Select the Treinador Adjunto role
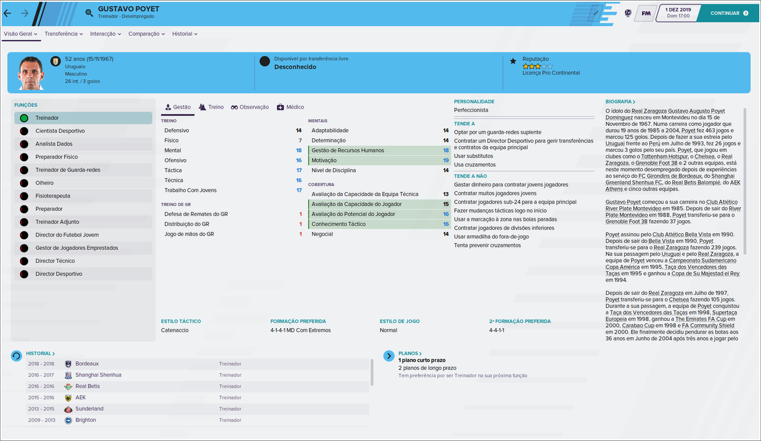Viewport: 761px width, 441px height. tap(83, 222)
